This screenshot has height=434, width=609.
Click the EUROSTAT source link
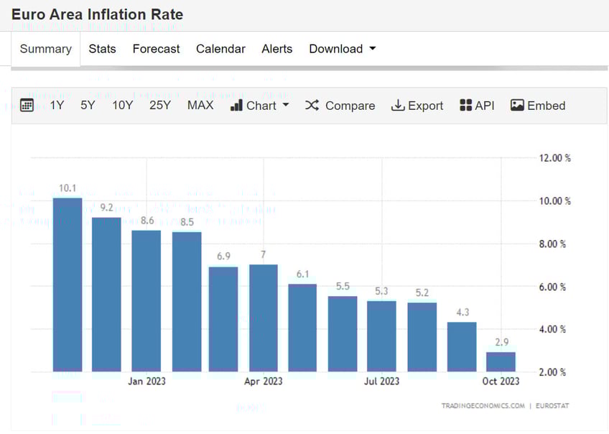tap(552, 406)
